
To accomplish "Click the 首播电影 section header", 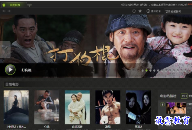I will coord(12,84).
